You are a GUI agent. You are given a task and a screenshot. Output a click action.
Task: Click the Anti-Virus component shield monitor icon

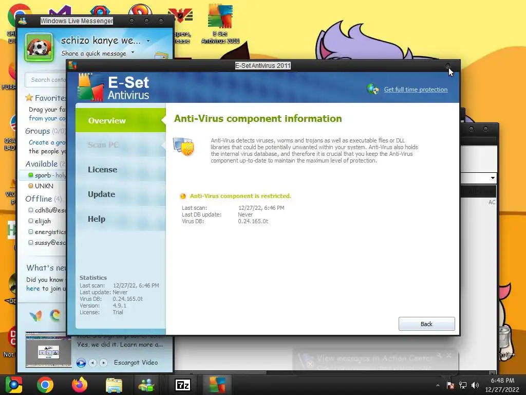click(183, 147)
